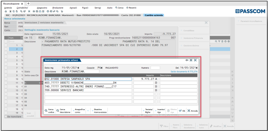Click the Importo field of 403.????? DEBITI V/BANCHE

[x=144, y=83]
